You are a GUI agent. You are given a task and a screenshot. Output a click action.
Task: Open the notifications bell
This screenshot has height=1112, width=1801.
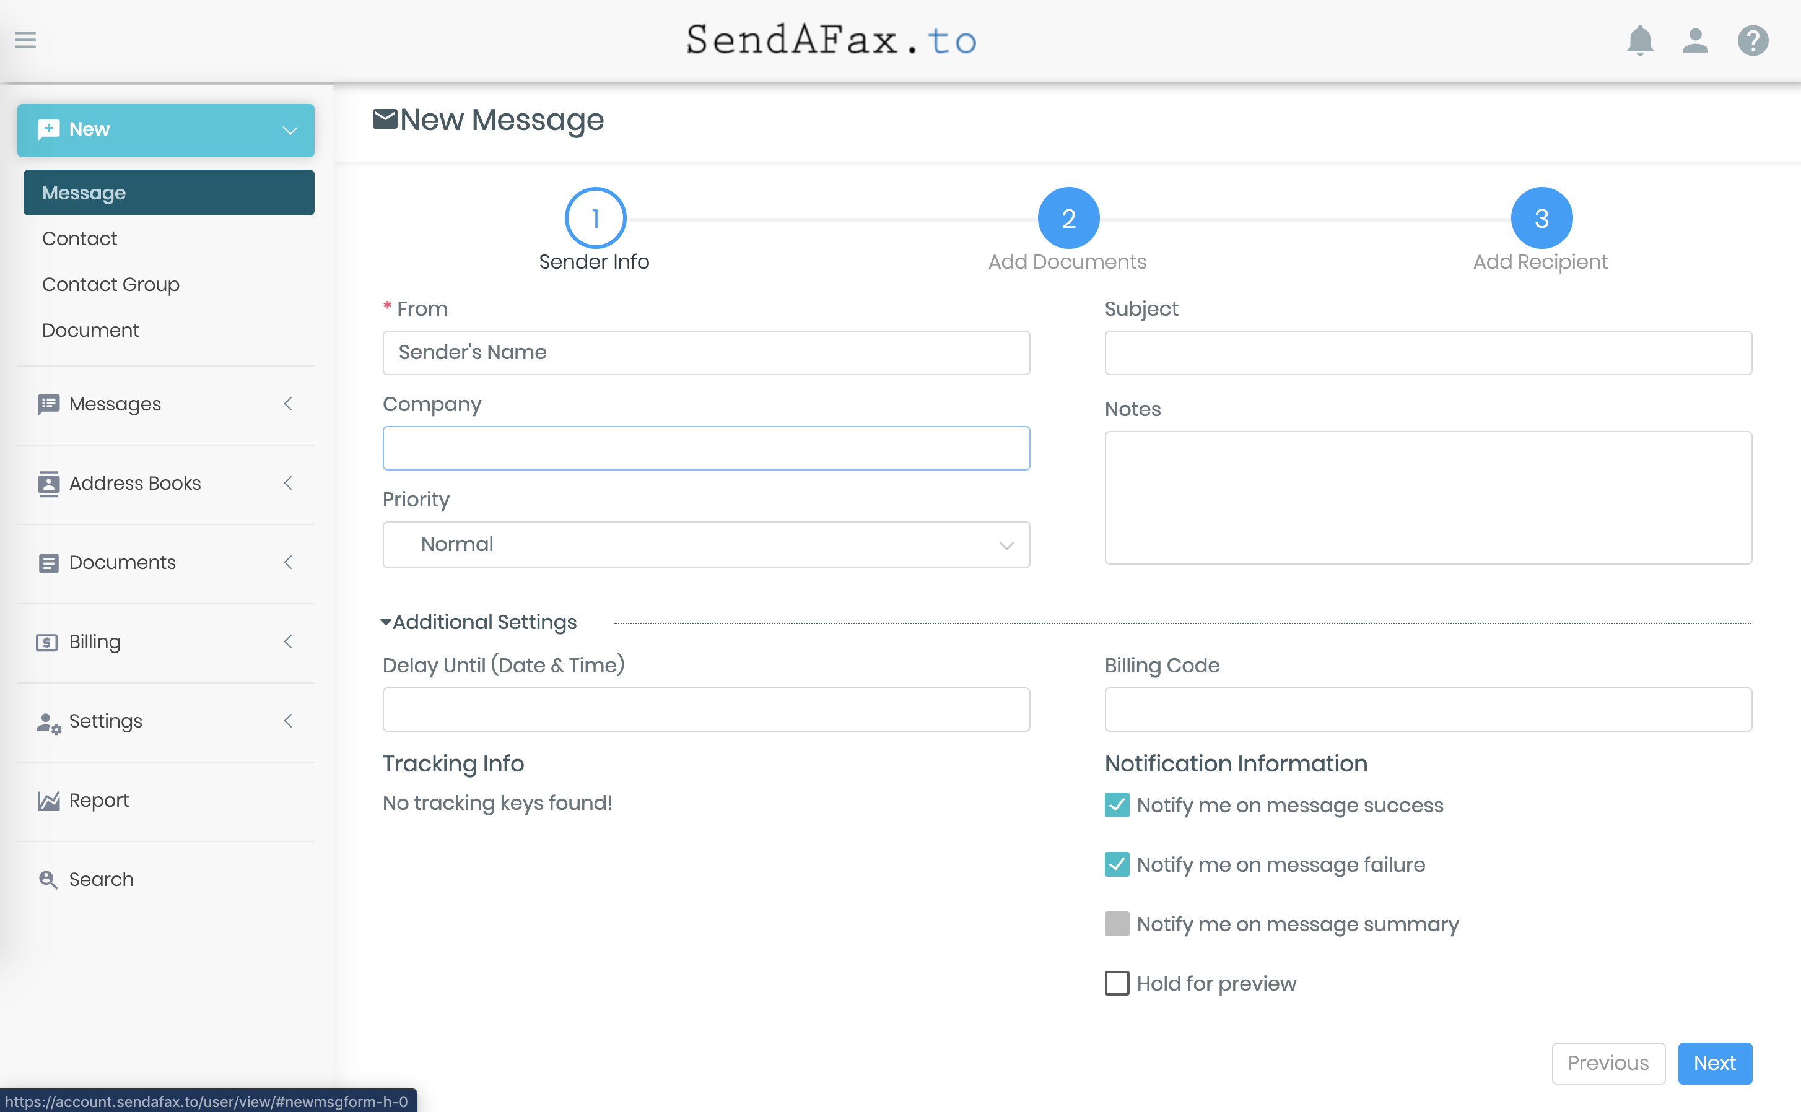(1640, 40)
